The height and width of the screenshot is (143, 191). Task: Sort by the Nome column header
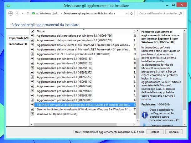pyautogui.click(x=41, y=31)
